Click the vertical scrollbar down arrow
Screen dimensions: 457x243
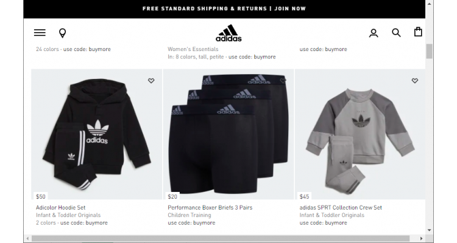(x=430, y=230)
